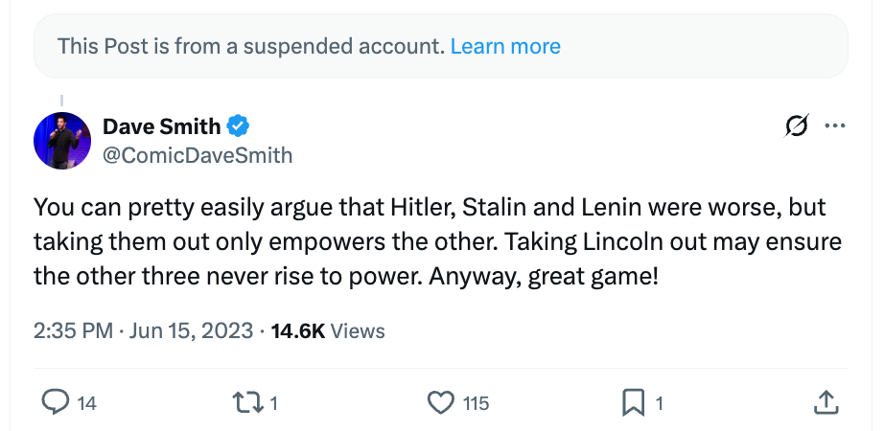
Task: Repost this tweet using the retweet icon
Action: [x=247, y=403]
